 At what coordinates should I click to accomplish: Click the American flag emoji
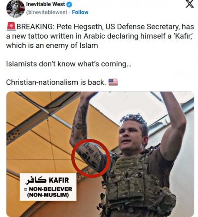[x=113, y=82]
